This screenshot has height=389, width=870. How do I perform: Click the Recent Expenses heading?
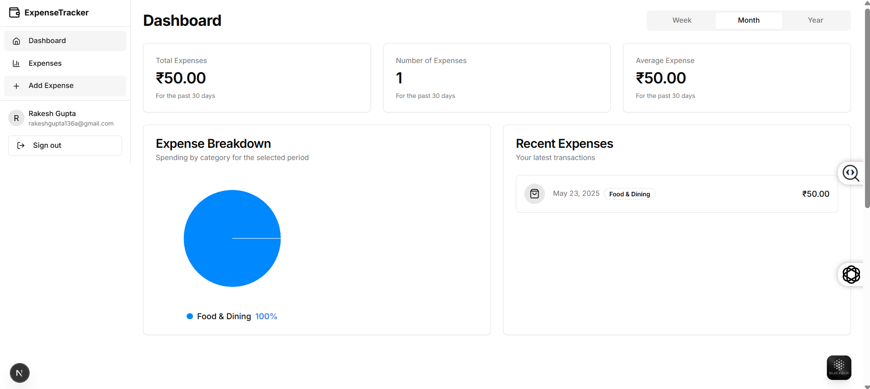click(x=564, y=144)
